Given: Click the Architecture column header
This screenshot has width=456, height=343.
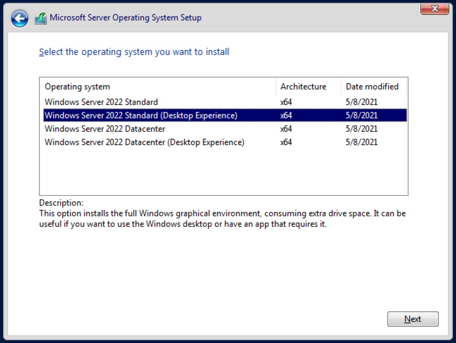Looking at the screenshot, I should (x=303, y=87).
